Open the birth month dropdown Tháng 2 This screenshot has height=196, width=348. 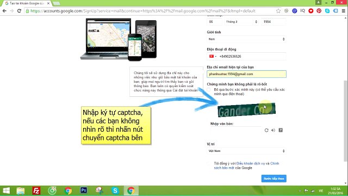241,22
